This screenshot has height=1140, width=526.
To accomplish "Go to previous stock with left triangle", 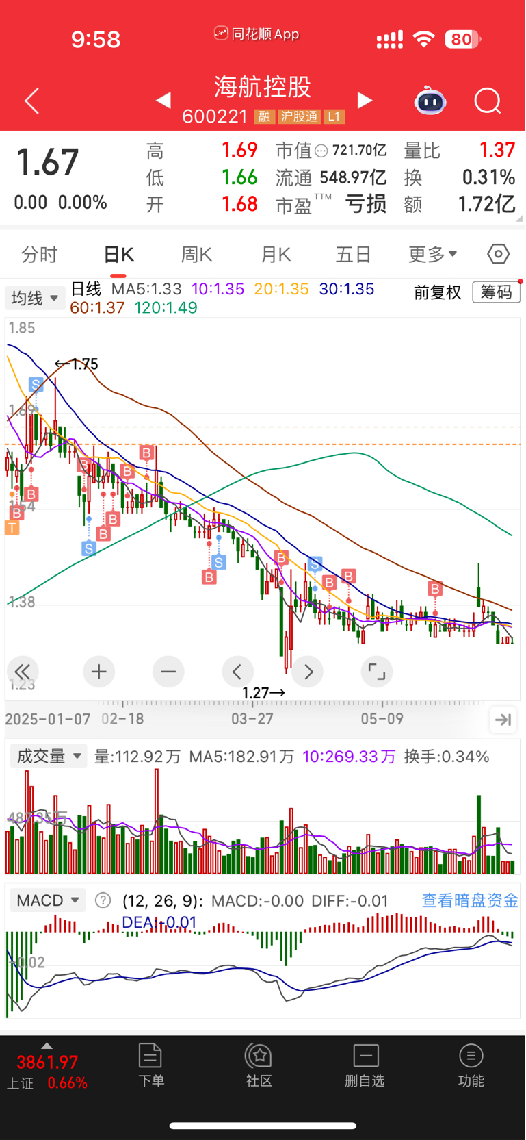I will (163, 101).
